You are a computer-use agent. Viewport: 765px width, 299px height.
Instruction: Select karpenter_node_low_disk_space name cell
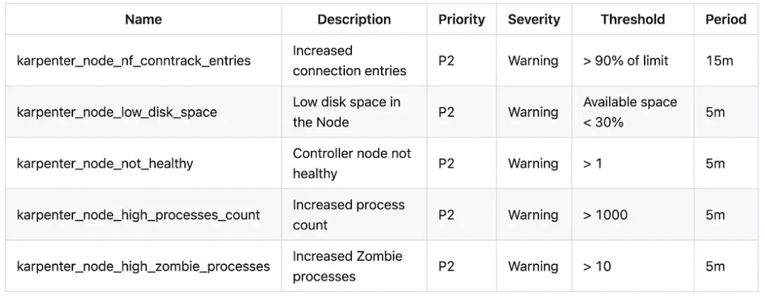[x=117, y=113]
